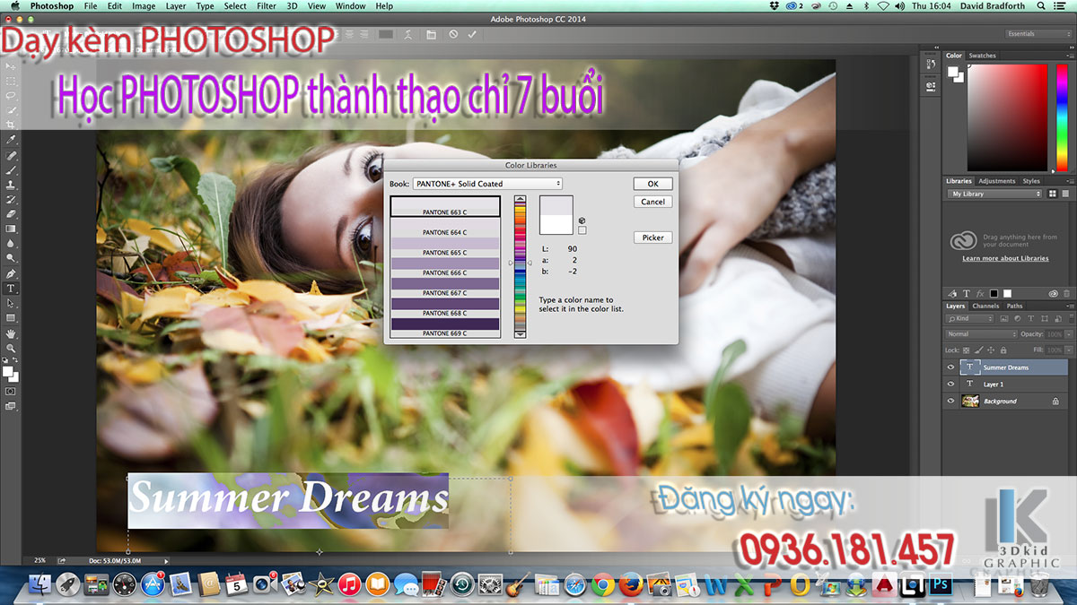Select PANTONE 665 C swatch

[x=444, y=246]
